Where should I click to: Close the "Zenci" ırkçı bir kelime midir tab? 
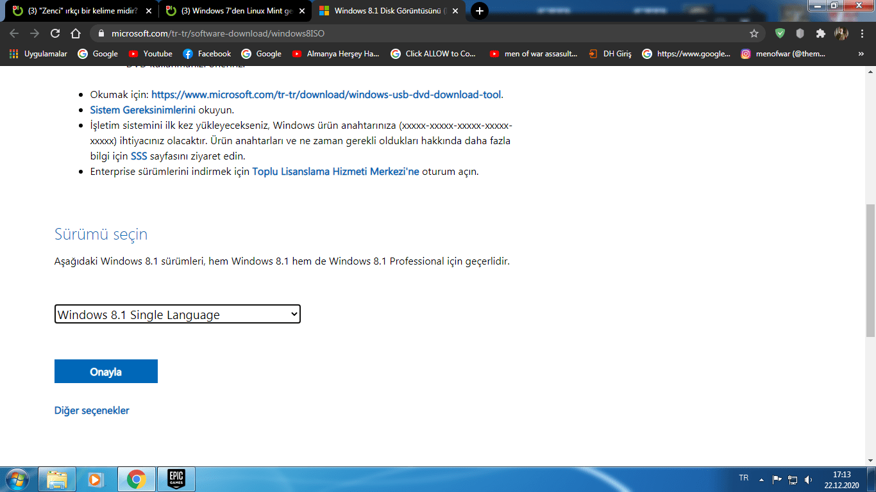click(149, 11)
